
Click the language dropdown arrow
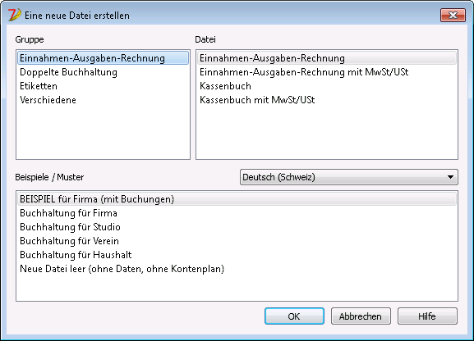coord(450,177)
